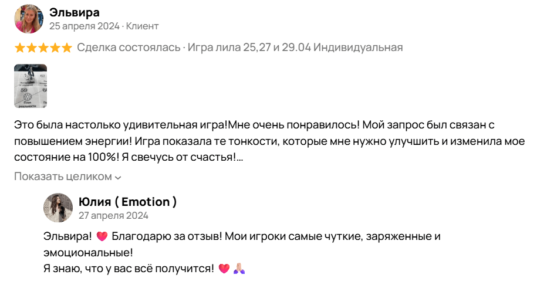The image size is (547, 288).
Task: Click the reply date "27 апреля 2024"
Action: click(x=113, y=215)
